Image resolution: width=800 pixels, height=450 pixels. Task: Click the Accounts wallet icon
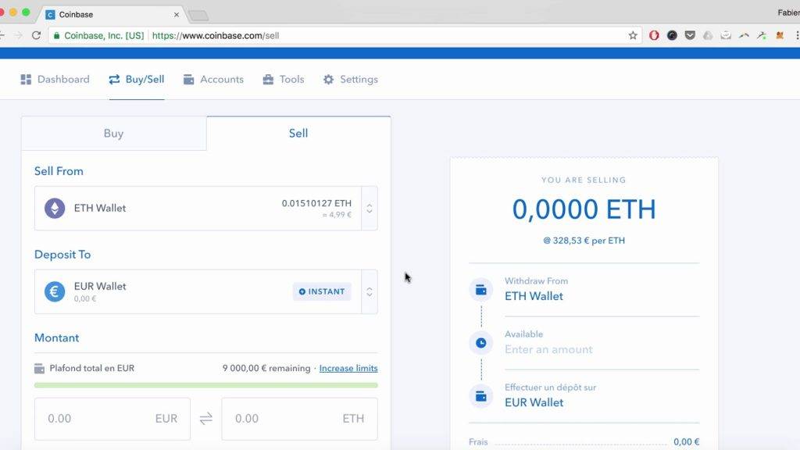(189, 79)
